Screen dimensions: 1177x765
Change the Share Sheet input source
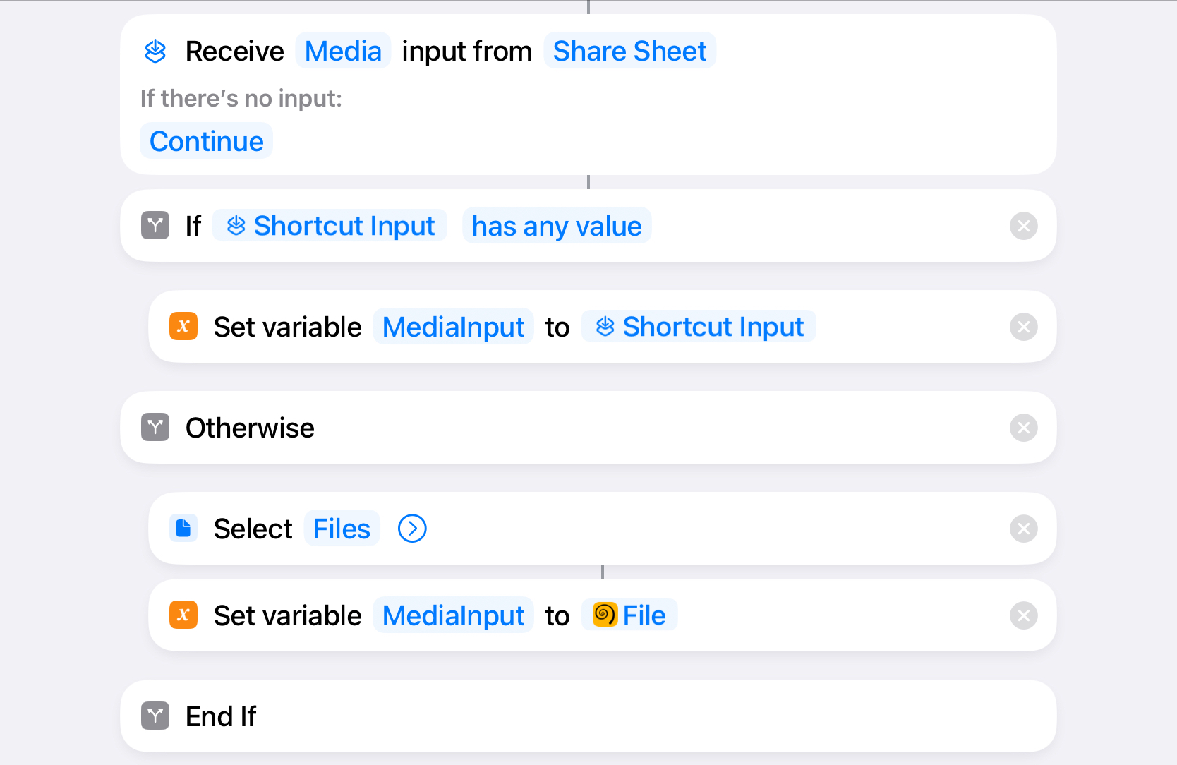pos(629,51)
